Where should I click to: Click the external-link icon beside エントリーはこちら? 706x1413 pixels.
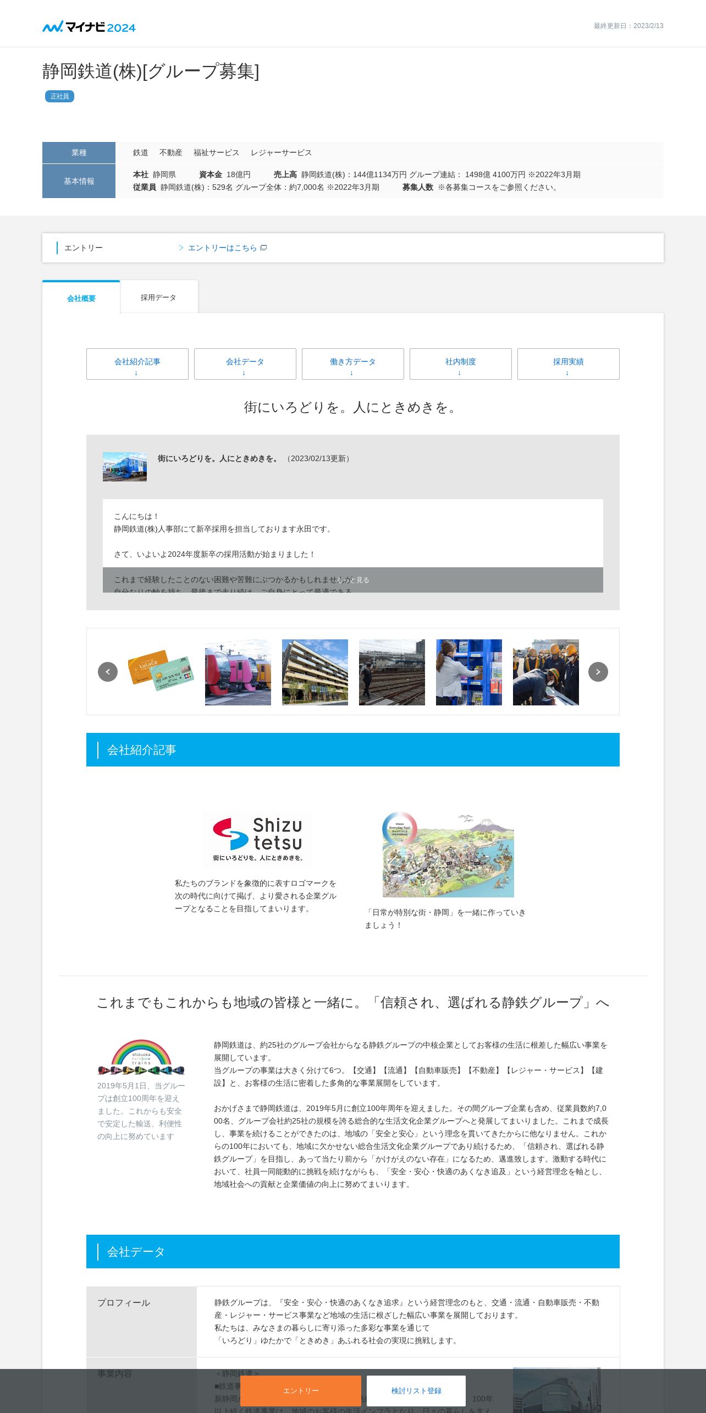(263, 248)
